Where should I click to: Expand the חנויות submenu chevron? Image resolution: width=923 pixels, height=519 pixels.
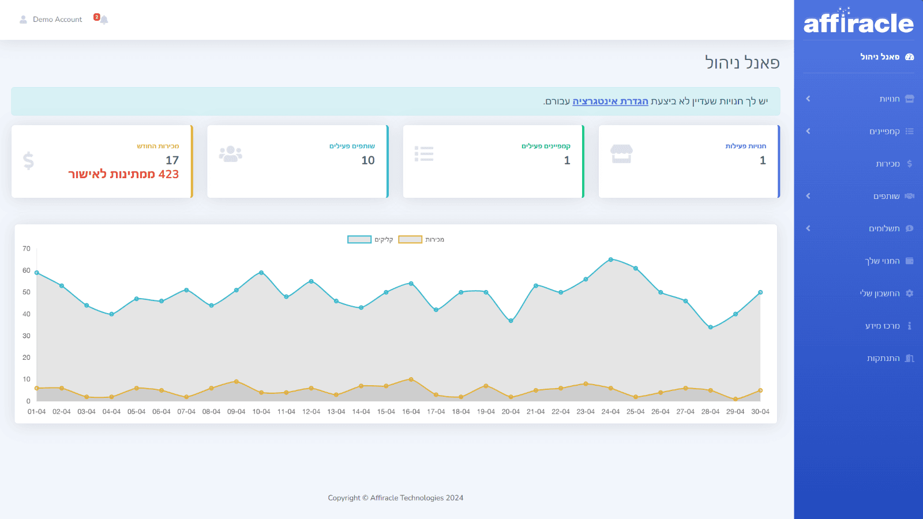point(808,99)
